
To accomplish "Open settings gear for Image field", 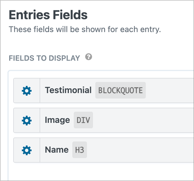I will [x=27, y=121].
